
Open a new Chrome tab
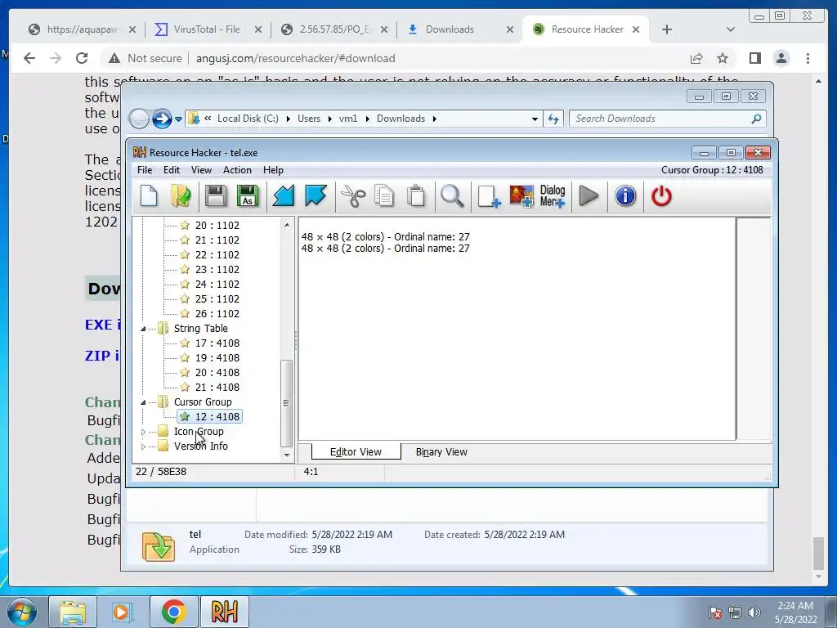point(667,29)
